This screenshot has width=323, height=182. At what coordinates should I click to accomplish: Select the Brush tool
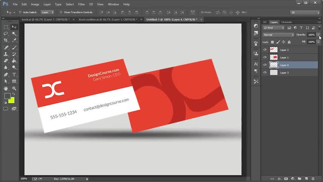14,47
